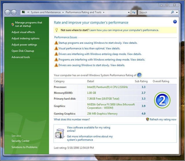Click the software box icon
This screenshot has width=185, height=161.
(x=60, y=133)
